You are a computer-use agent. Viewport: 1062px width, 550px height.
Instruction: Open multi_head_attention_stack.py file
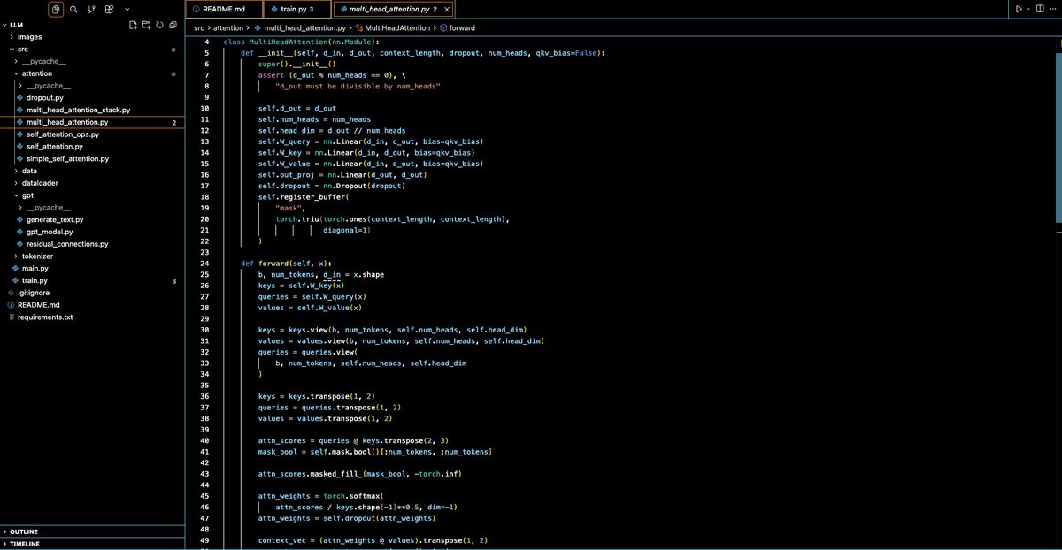click(92, 110)
